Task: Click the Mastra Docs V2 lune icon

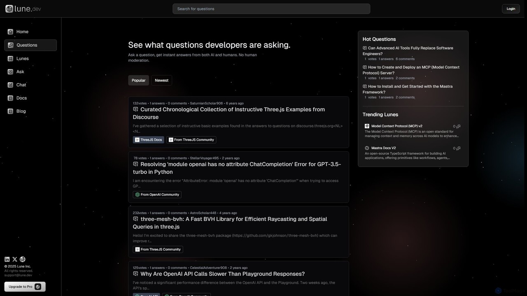Action: point(367,148)
